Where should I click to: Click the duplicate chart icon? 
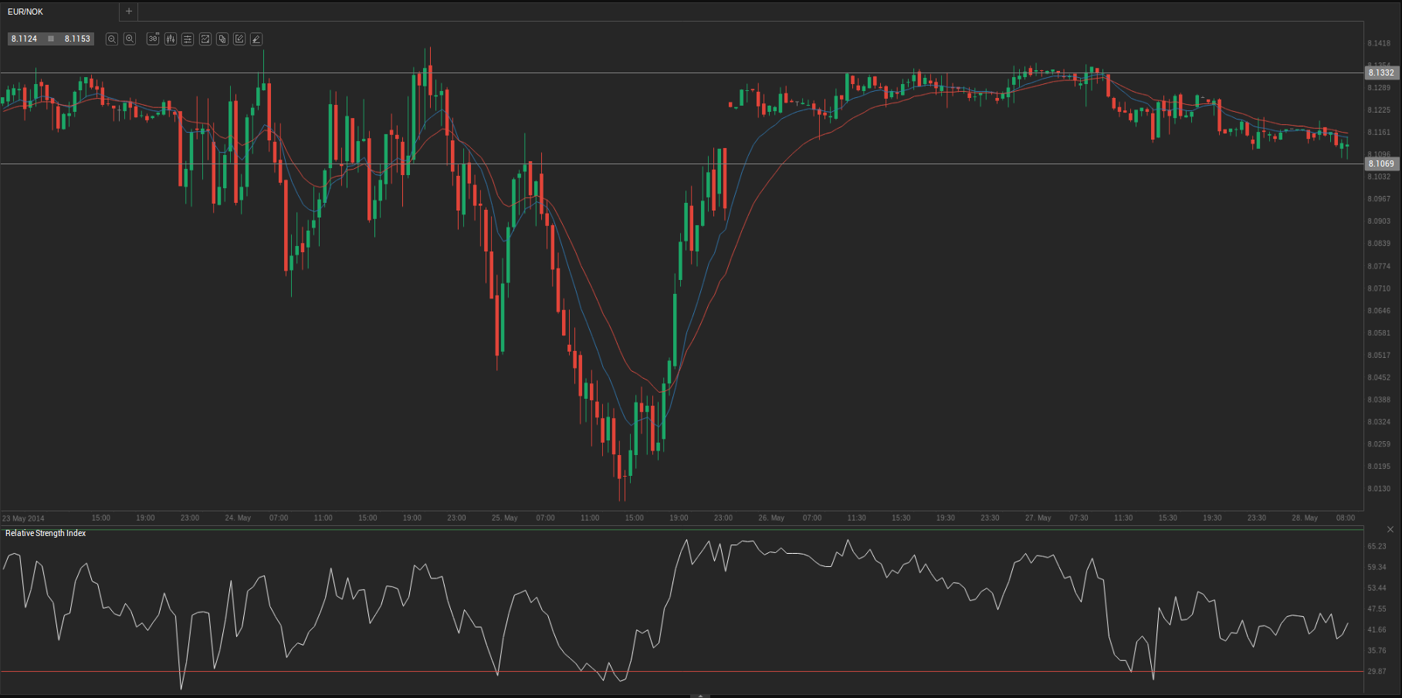pyautogui.click(x=222, y=39)
